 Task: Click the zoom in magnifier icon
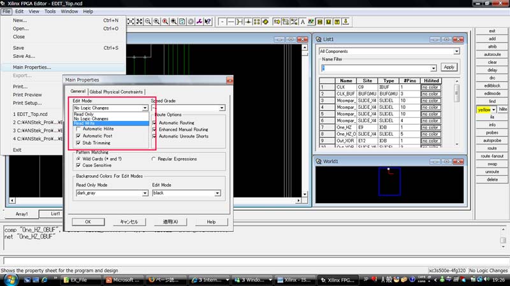156,22
